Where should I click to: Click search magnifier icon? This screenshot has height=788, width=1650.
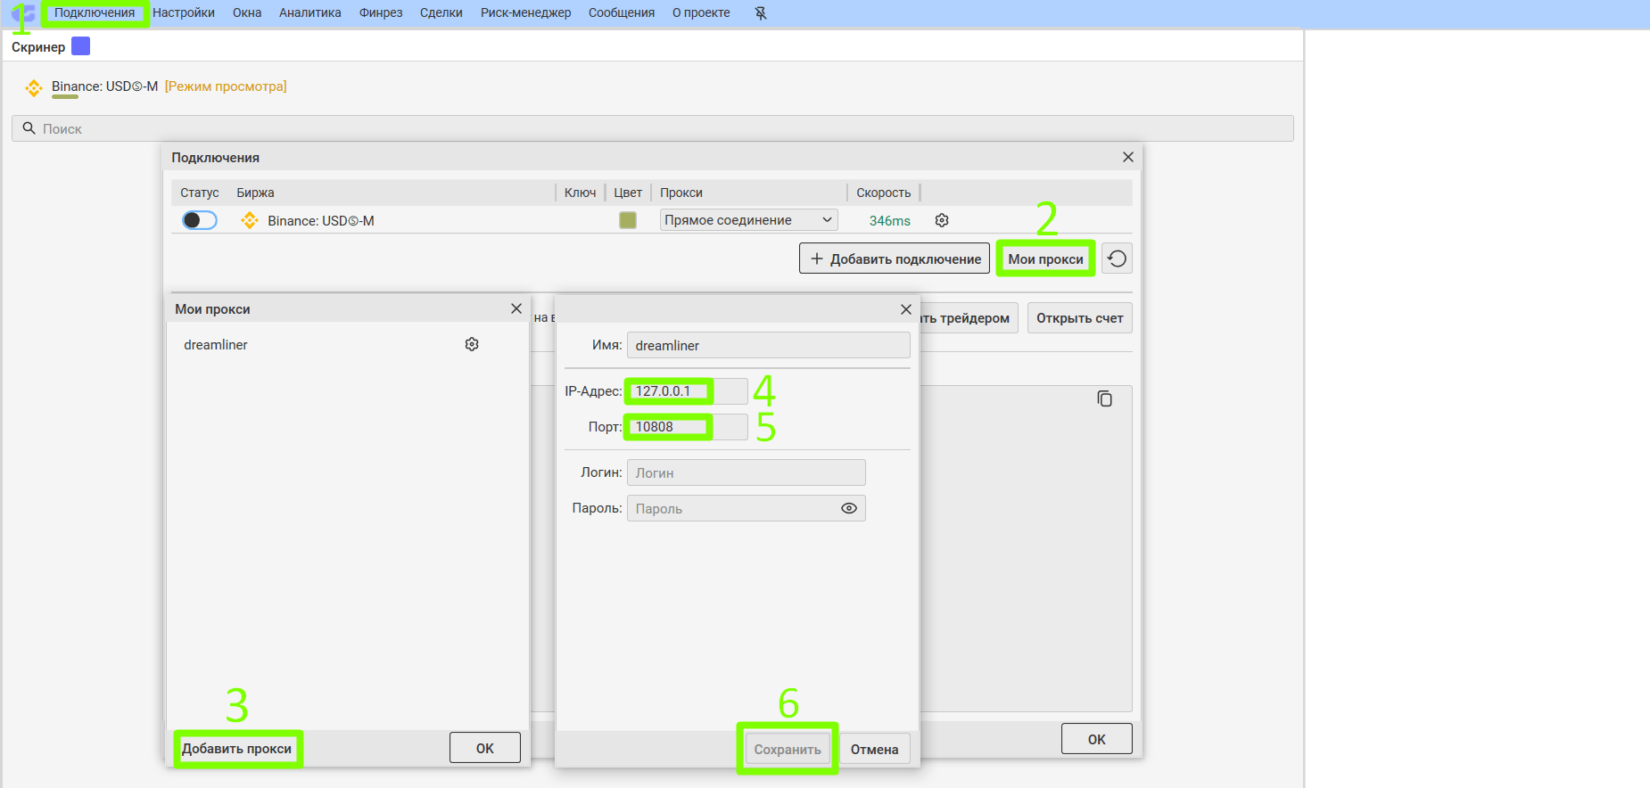tap(29, 128)
